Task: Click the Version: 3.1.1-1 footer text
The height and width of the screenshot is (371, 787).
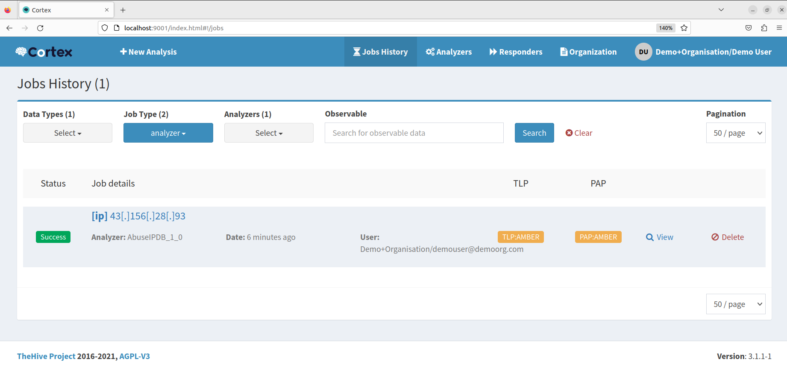Action: (744, 356)
